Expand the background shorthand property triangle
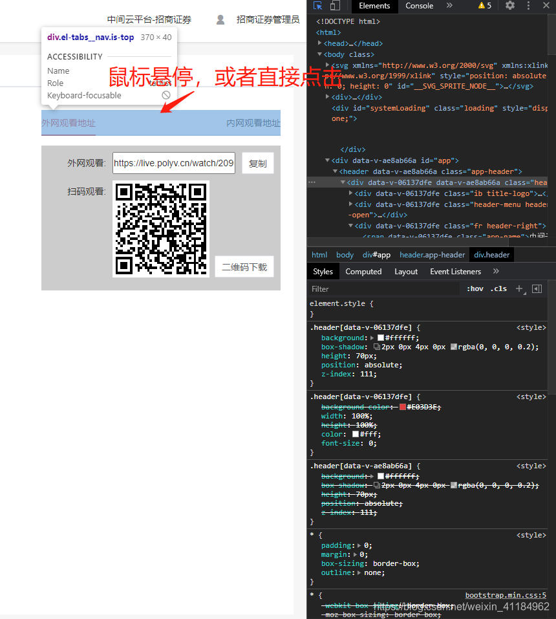556x619 pixels. [x=372, y=338]
